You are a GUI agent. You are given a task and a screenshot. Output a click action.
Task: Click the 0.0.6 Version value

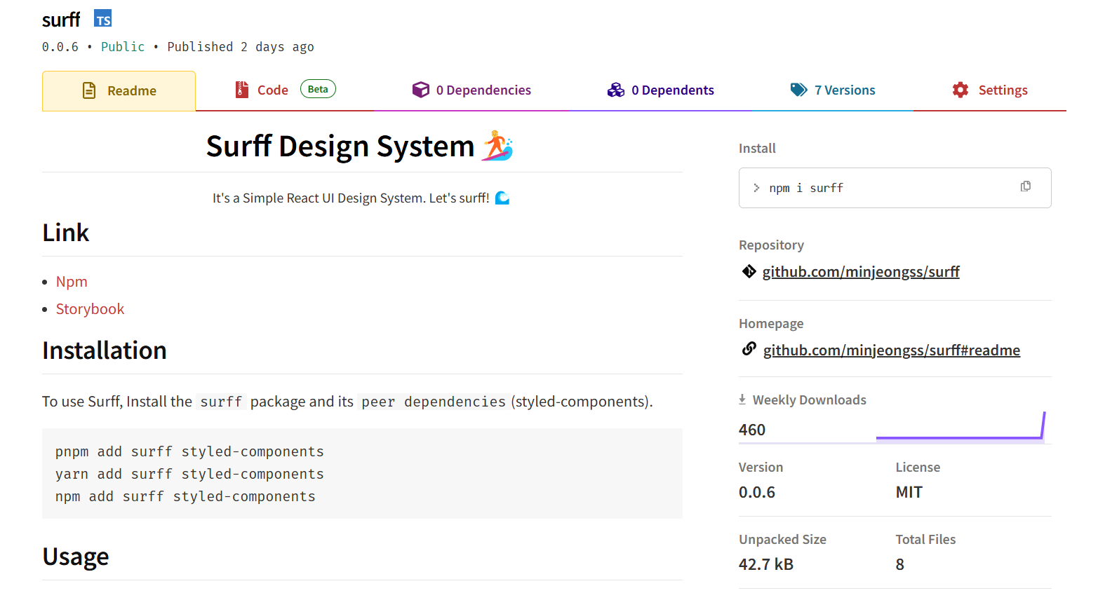point(757,492)
